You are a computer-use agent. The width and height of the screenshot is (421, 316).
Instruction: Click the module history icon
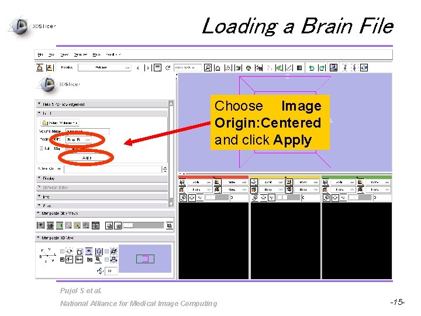pyautogui.click(x=157, y=68)
